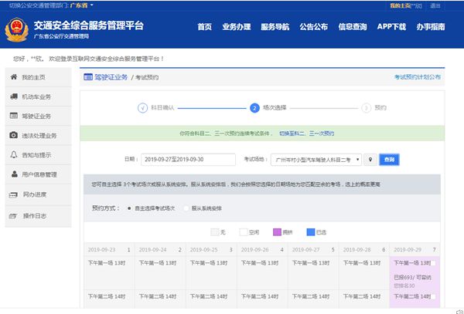Click the 交通安全综合服务管理平台 site title
This screenshot has height=314, width=464.
tap(88, 25)
